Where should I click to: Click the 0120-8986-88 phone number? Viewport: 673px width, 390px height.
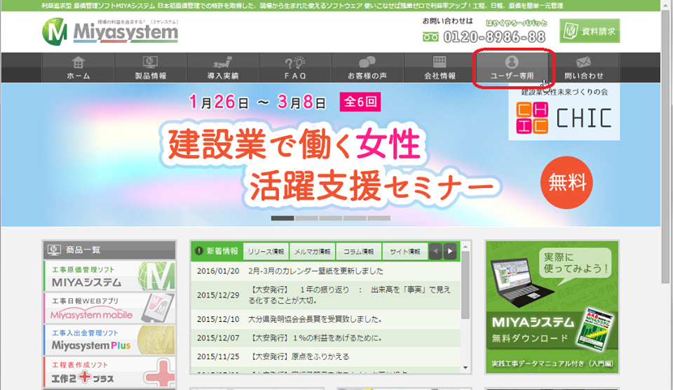coord(494,37)
